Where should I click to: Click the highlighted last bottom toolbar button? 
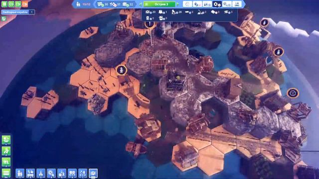coord(93,174)
